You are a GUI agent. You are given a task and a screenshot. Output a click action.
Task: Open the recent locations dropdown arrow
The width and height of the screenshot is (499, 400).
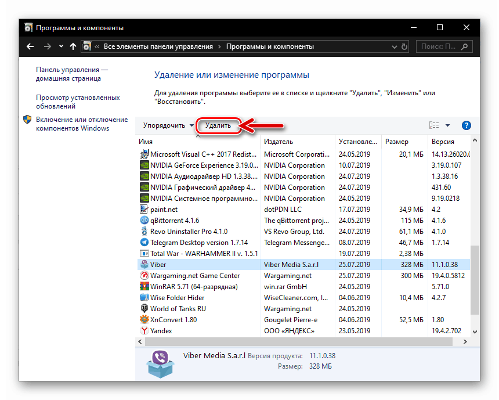coord(61,46)
